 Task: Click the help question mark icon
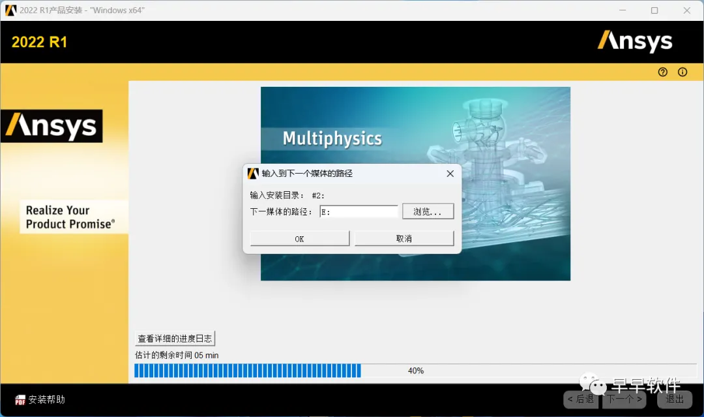[x=663, y=72]
